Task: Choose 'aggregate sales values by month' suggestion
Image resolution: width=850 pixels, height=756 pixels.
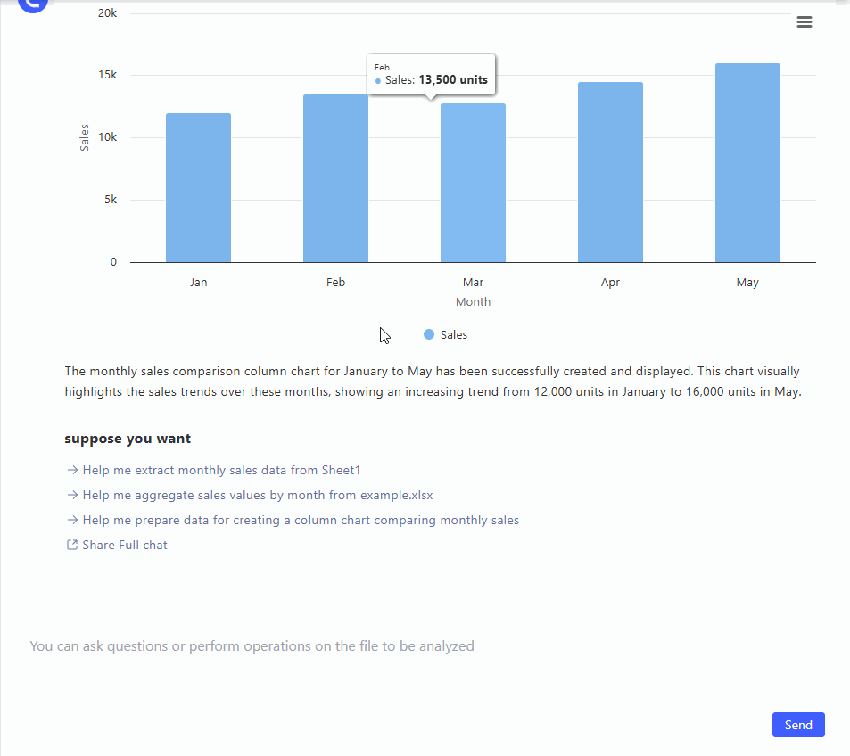Action: [257, 495]
